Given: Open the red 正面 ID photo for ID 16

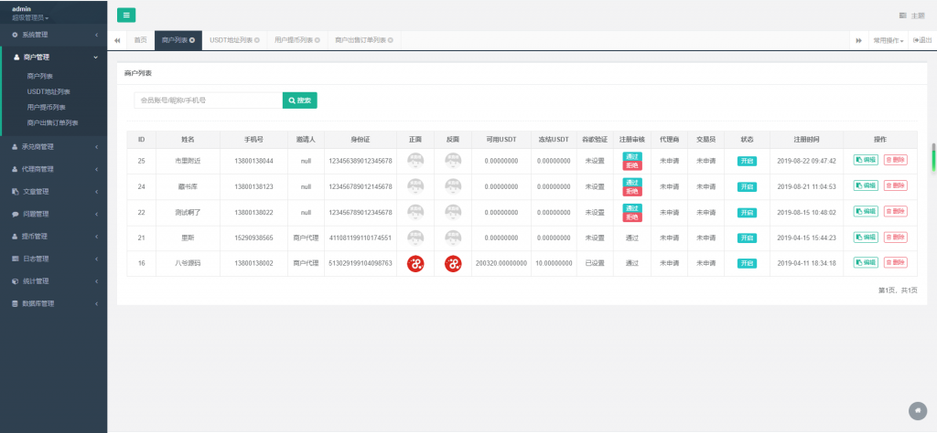Looking at the screenshot, I should click(x=415, y=263).
